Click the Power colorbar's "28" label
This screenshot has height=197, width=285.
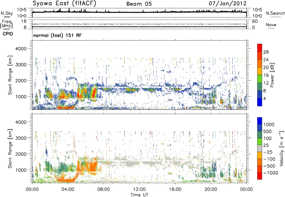[266, 52]
